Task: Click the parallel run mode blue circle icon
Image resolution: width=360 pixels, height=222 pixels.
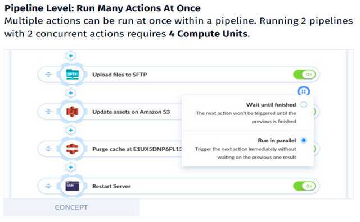Action: 304,91
